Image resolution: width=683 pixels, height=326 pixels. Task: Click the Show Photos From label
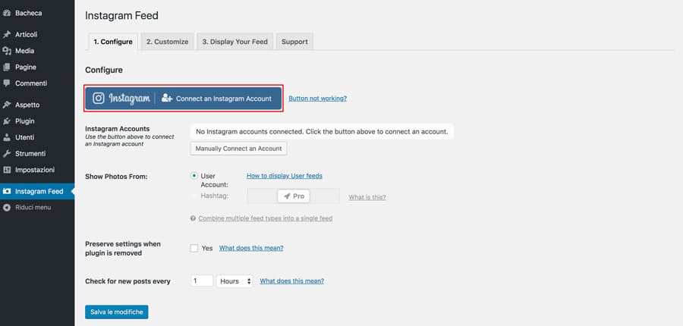pyautogui.click(x=116, y=177)
